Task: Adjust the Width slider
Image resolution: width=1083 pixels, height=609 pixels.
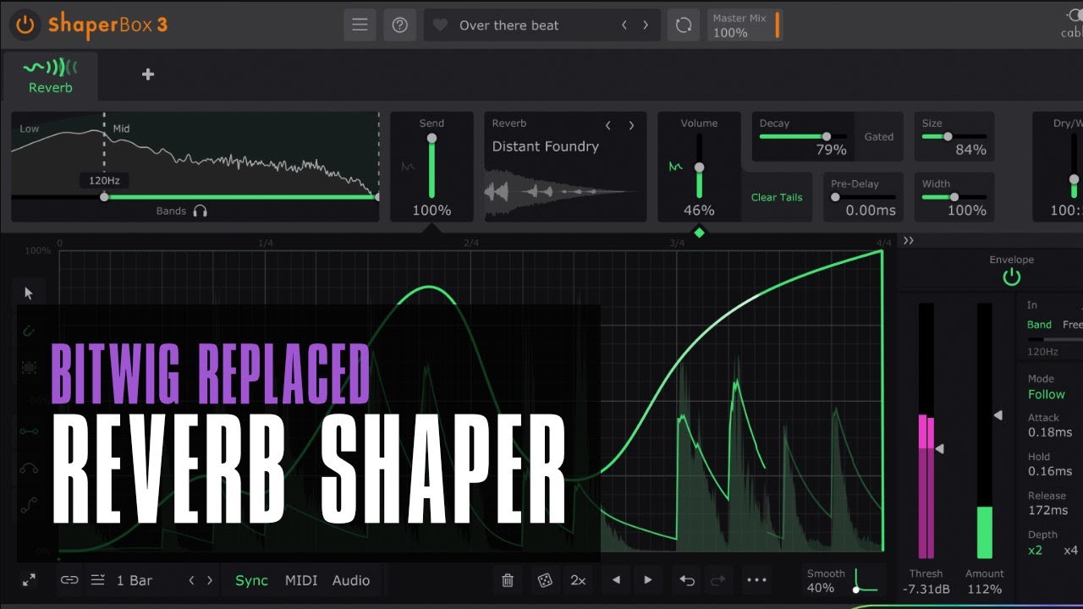Action: pyautogui.click(x=954, y=197)
